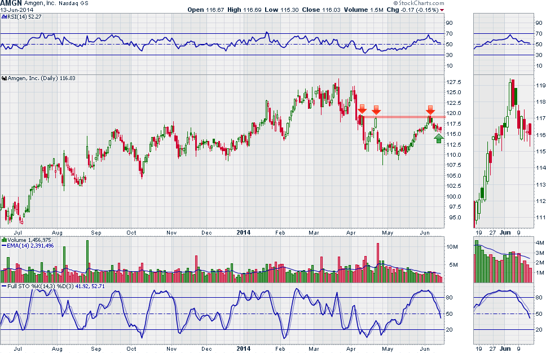Click the 80 label on main stochastic axis
This screenshot has height=353, width=546.
click(450, 298)
